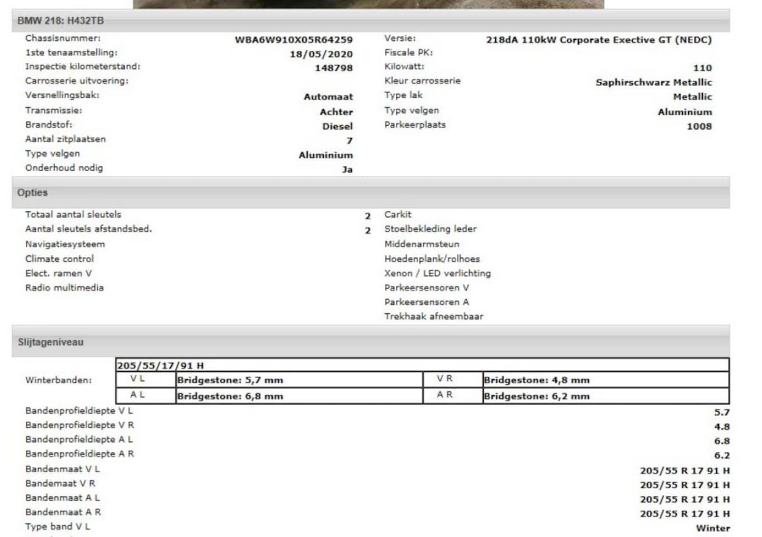Select the inspection mileage value 148798
762x537 pixels.
tap(334, 68)
